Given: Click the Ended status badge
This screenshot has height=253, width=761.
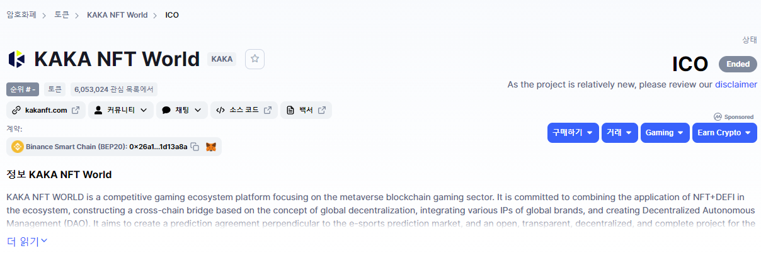Looking at the screenshot, I should [x=738, y=64].
